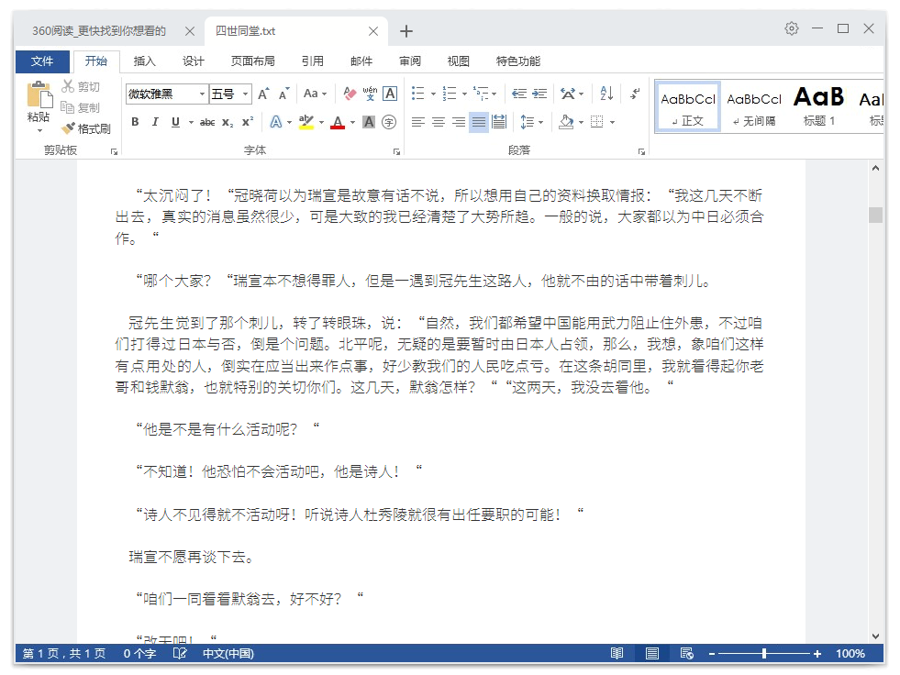The image size is (900, 675).
Task: Toggle Italic formatting
Action: (x=155, y=122)
